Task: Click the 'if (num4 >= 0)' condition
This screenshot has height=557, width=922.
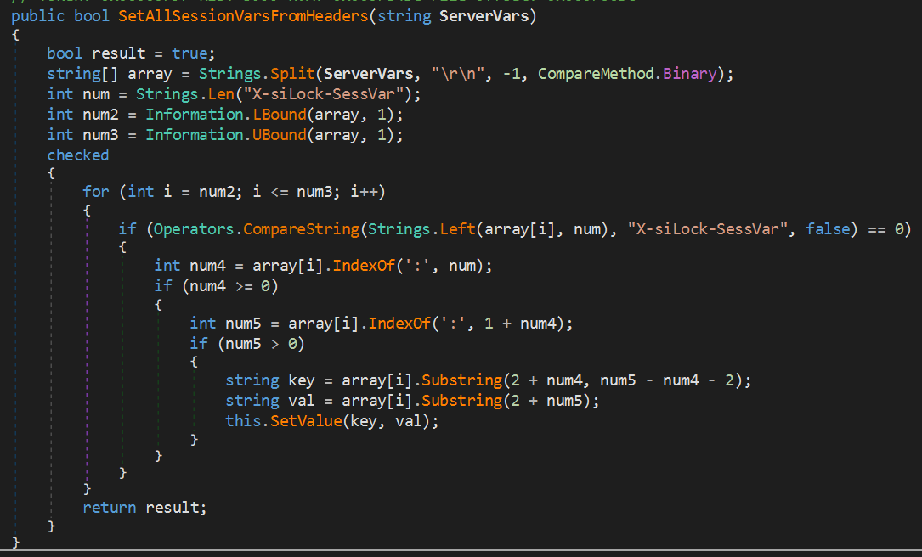Action: [x=217, y=286]
